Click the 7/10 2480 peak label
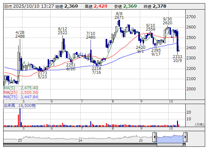Image resolution: width=209 pixels, height=150 pixels. coord(91,35)
